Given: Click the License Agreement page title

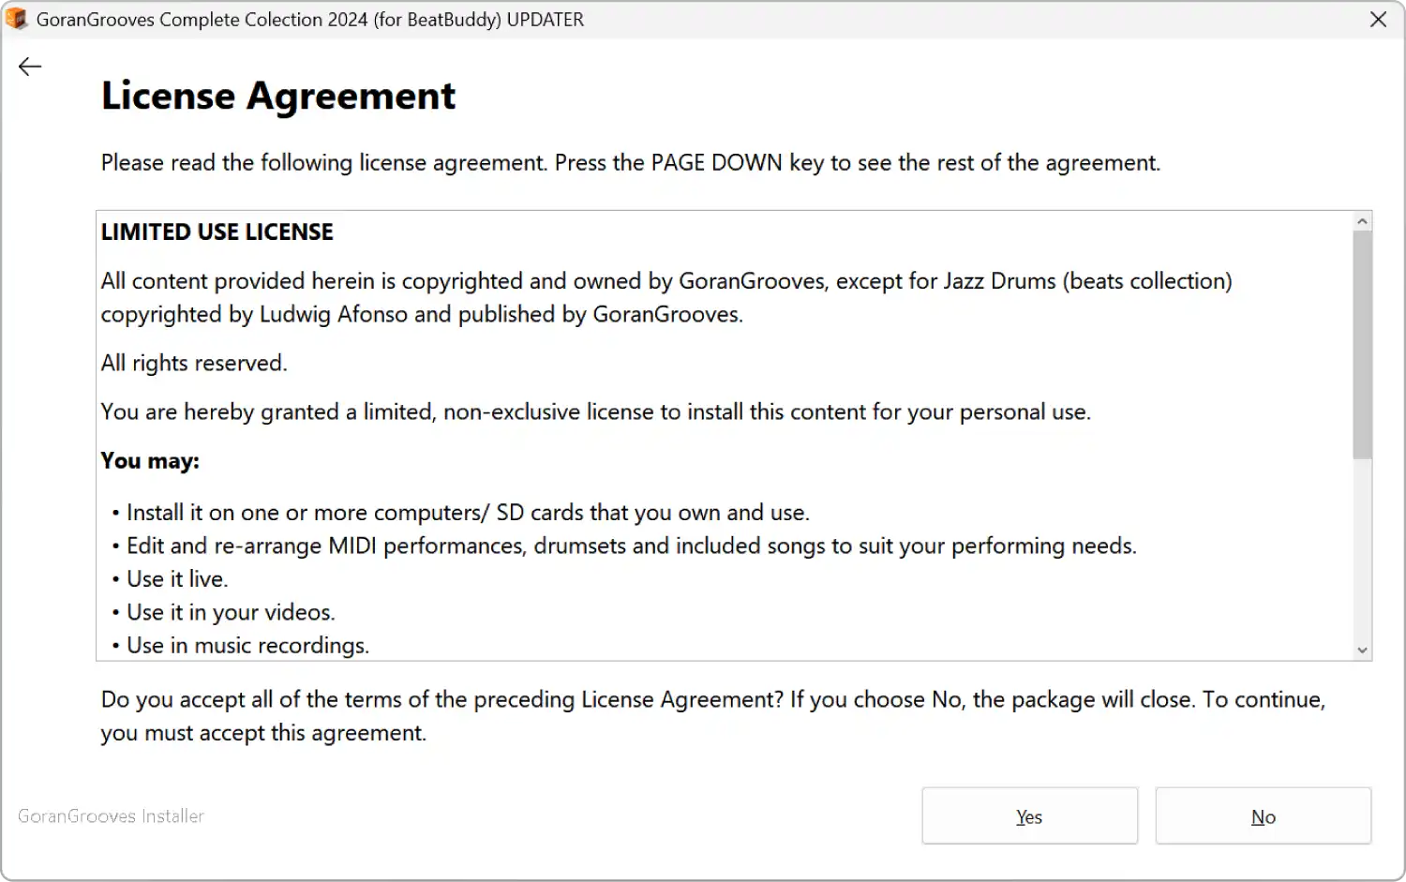Looking at the screenshot, I should (x=277, y=96).
